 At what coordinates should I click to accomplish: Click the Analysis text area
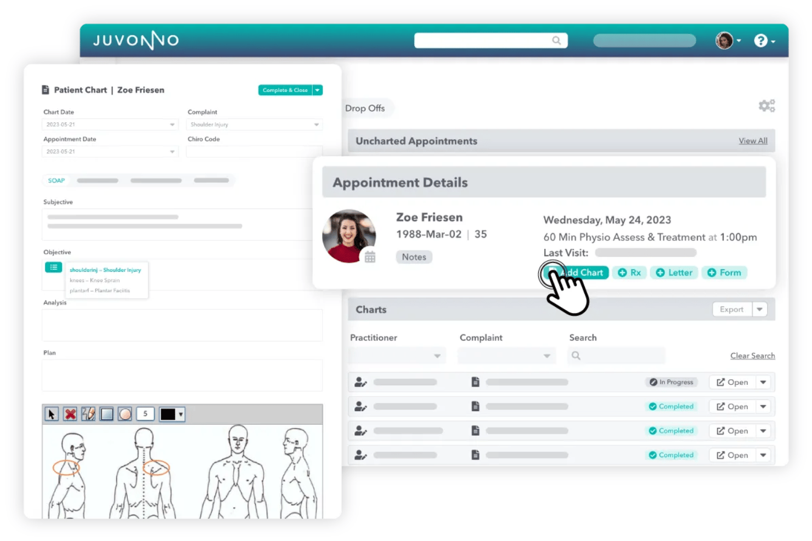(x=182, y=325)
